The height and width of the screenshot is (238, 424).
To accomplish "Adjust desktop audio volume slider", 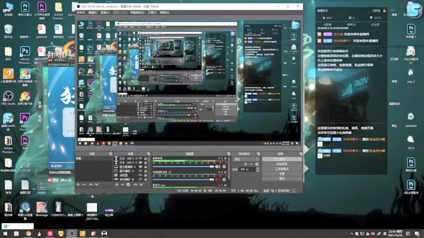I will (183, 167).
